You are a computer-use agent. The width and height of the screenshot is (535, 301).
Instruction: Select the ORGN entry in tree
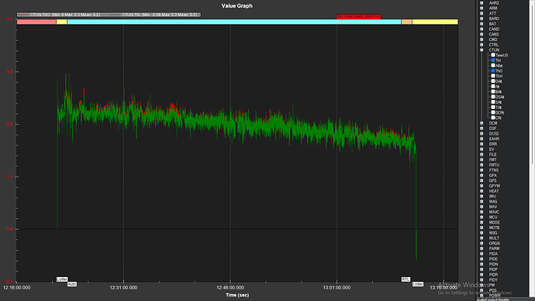click(494, 244)
